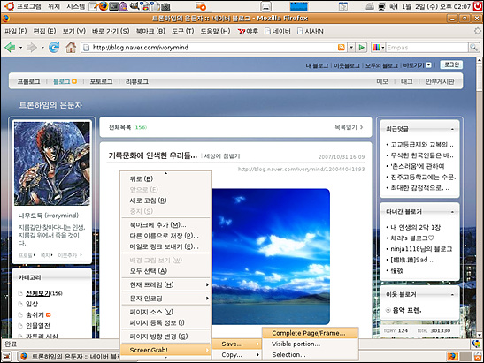Click the Empas search engine icon

click(376, 48)
